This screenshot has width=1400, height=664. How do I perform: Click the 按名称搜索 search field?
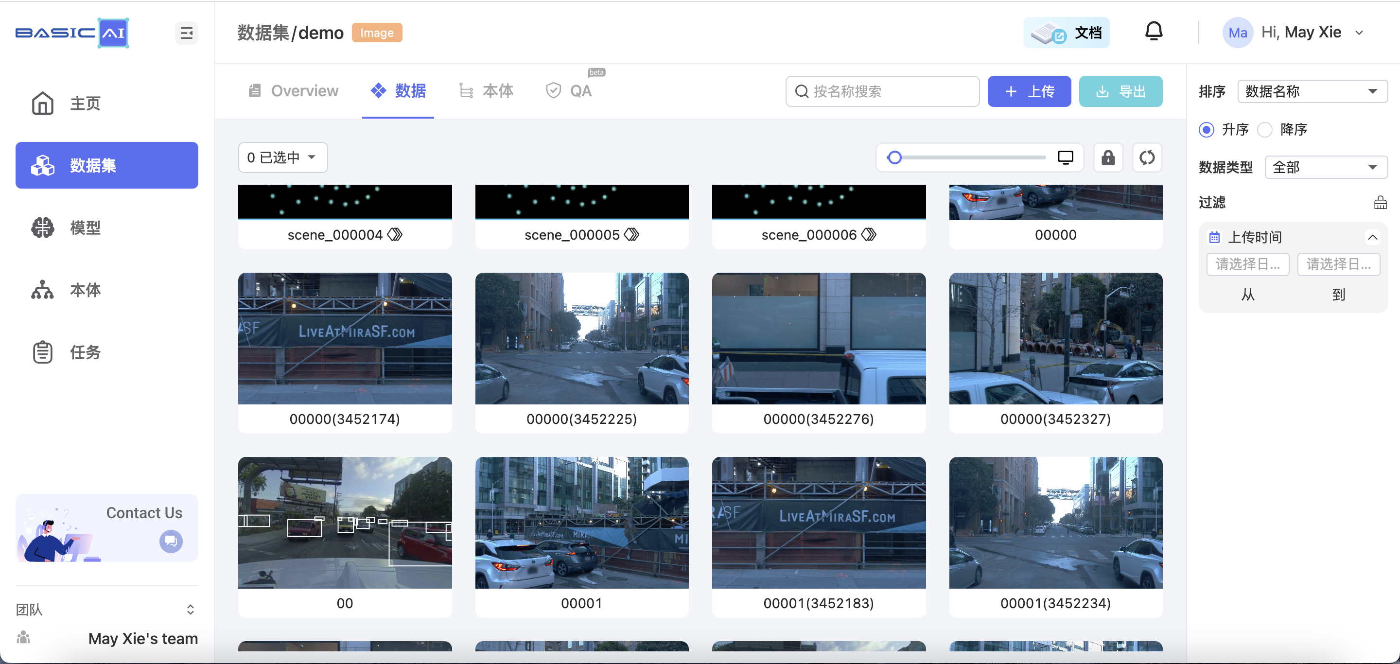tap(882, 91)
